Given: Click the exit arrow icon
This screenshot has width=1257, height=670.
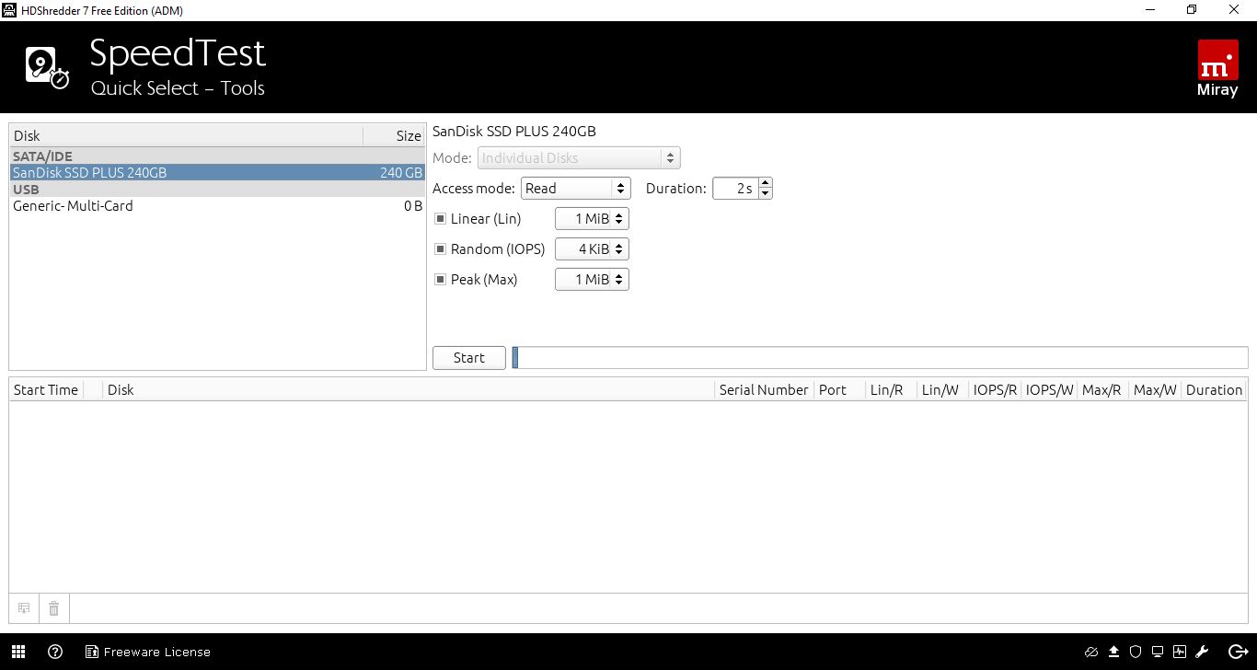Looking at the screenshot, I should tap(1238, 652).
